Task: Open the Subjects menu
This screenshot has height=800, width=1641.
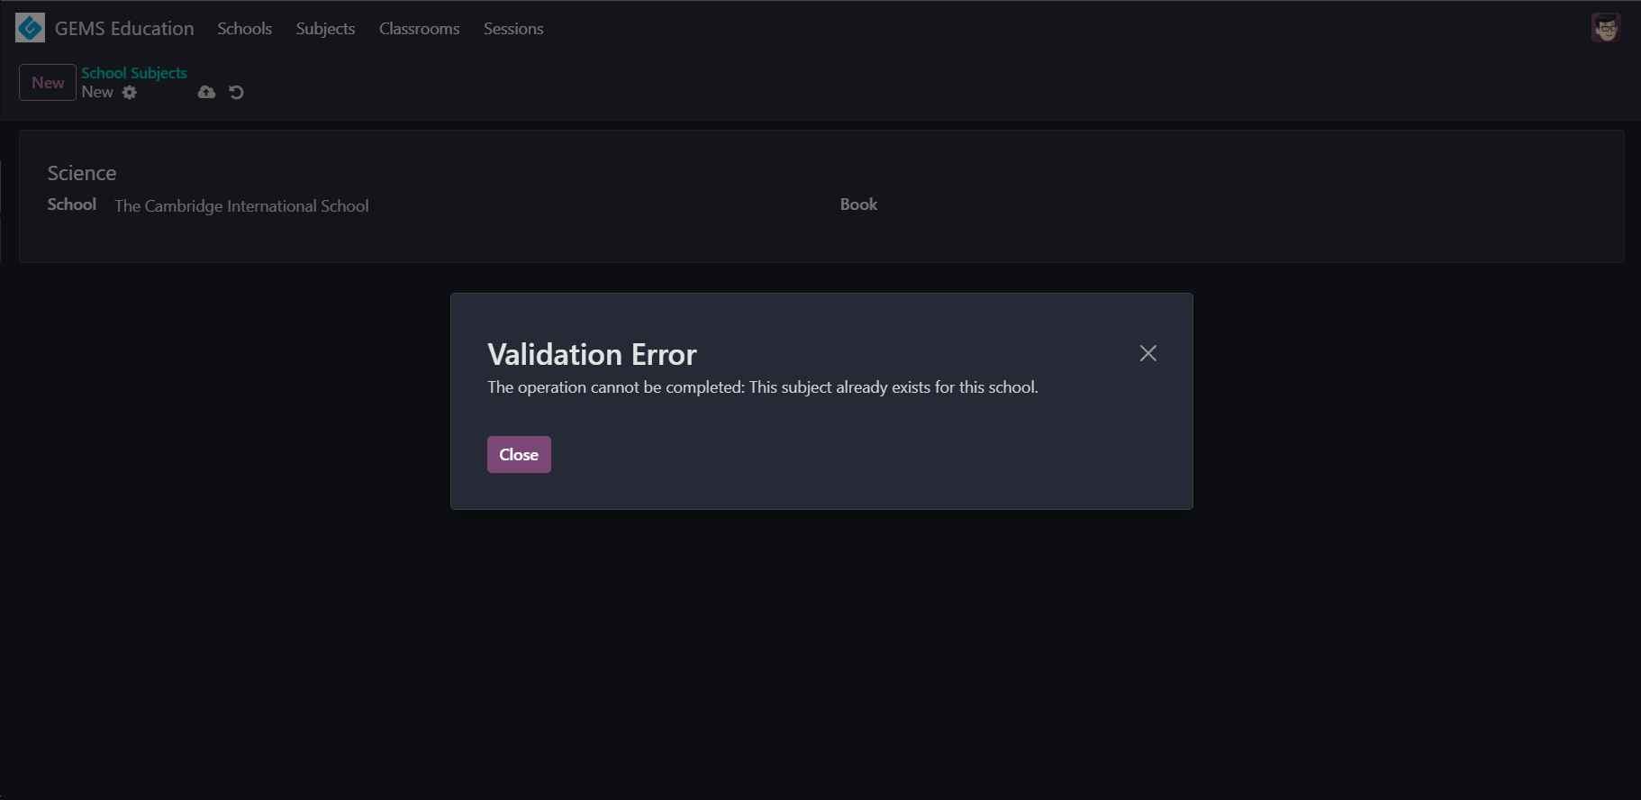Action: [x=325, y=29]
